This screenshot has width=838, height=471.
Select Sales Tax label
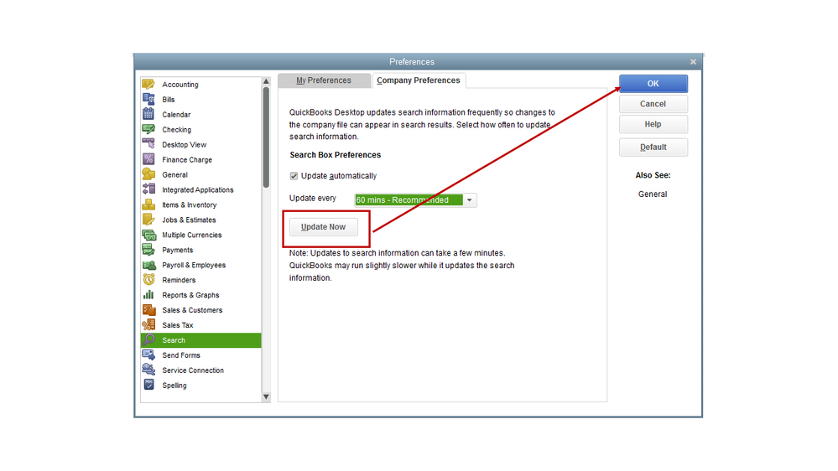[178, 324]
